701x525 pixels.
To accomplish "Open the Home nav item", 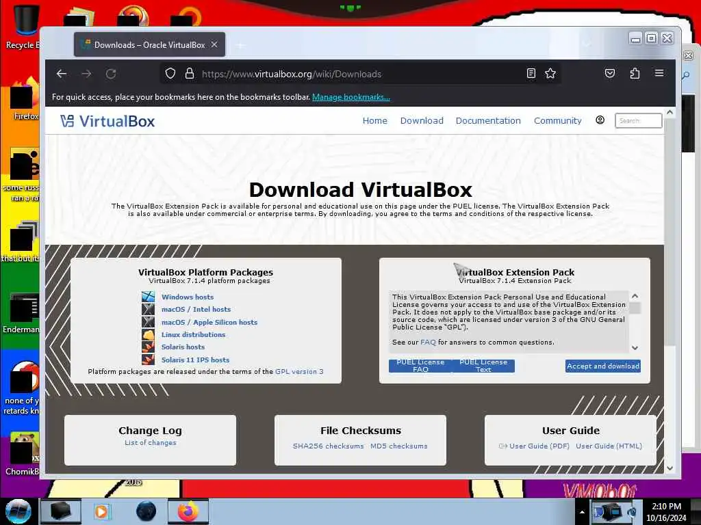I will [x=374, y=120].
